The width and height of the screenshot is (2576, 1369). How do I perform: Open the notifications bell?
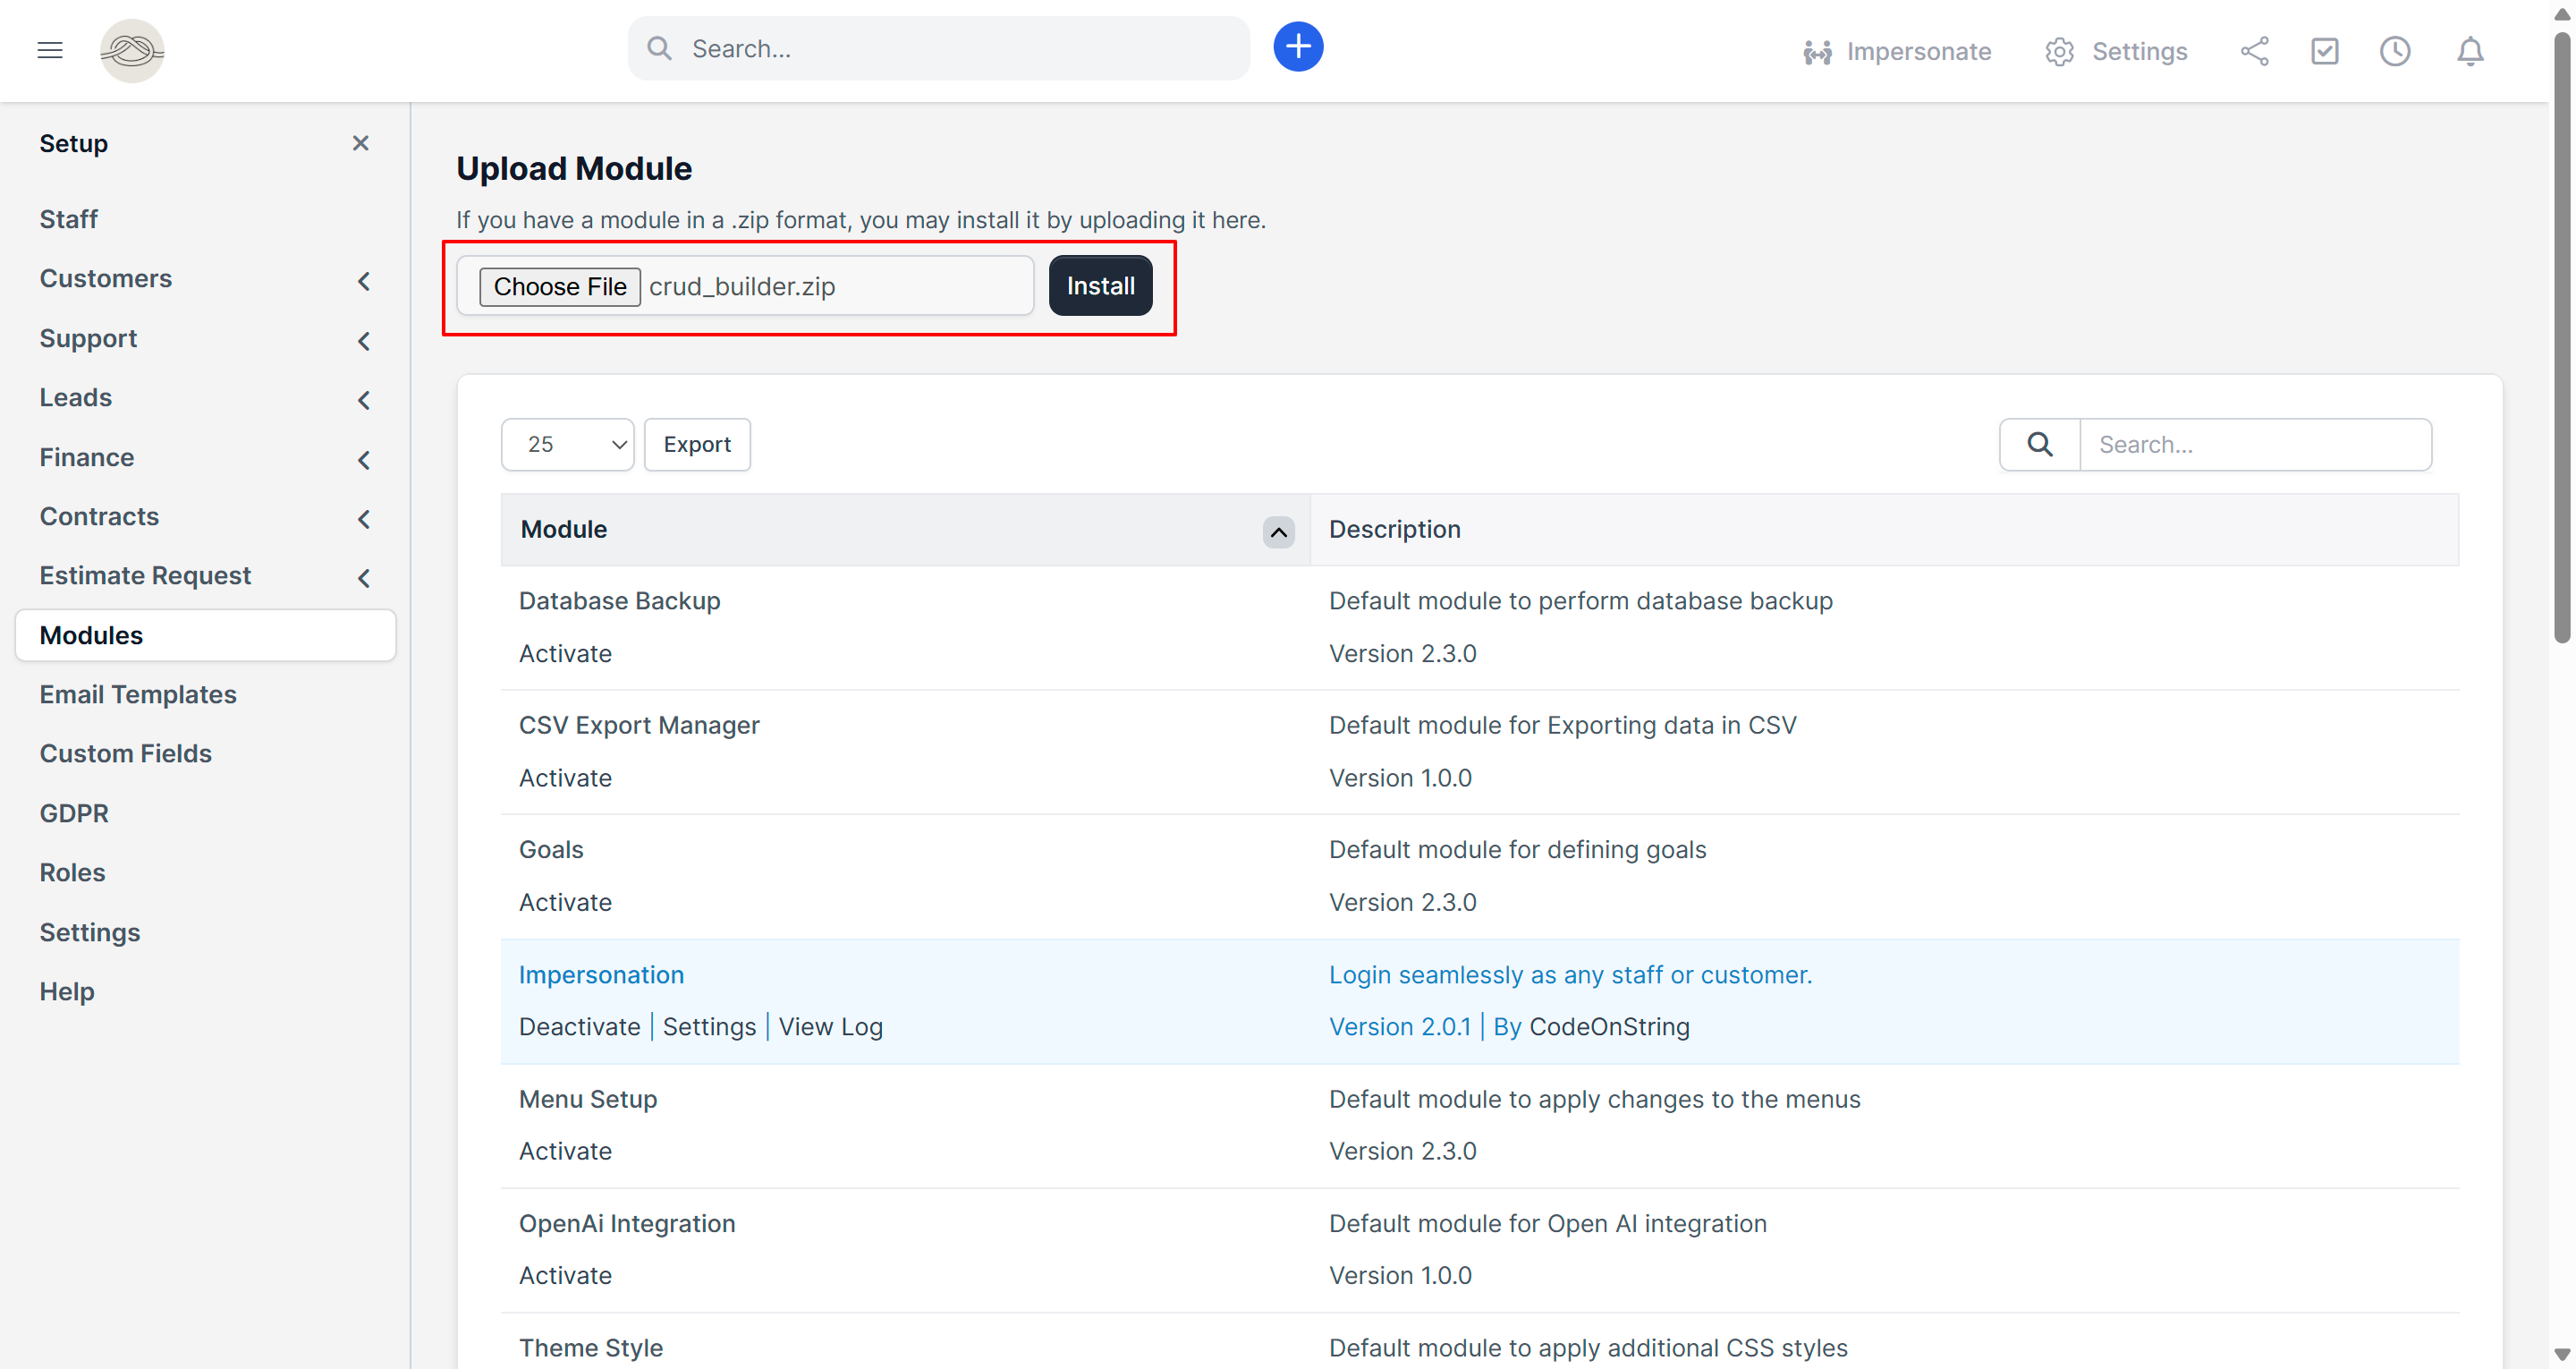(x=2469, y=51)
